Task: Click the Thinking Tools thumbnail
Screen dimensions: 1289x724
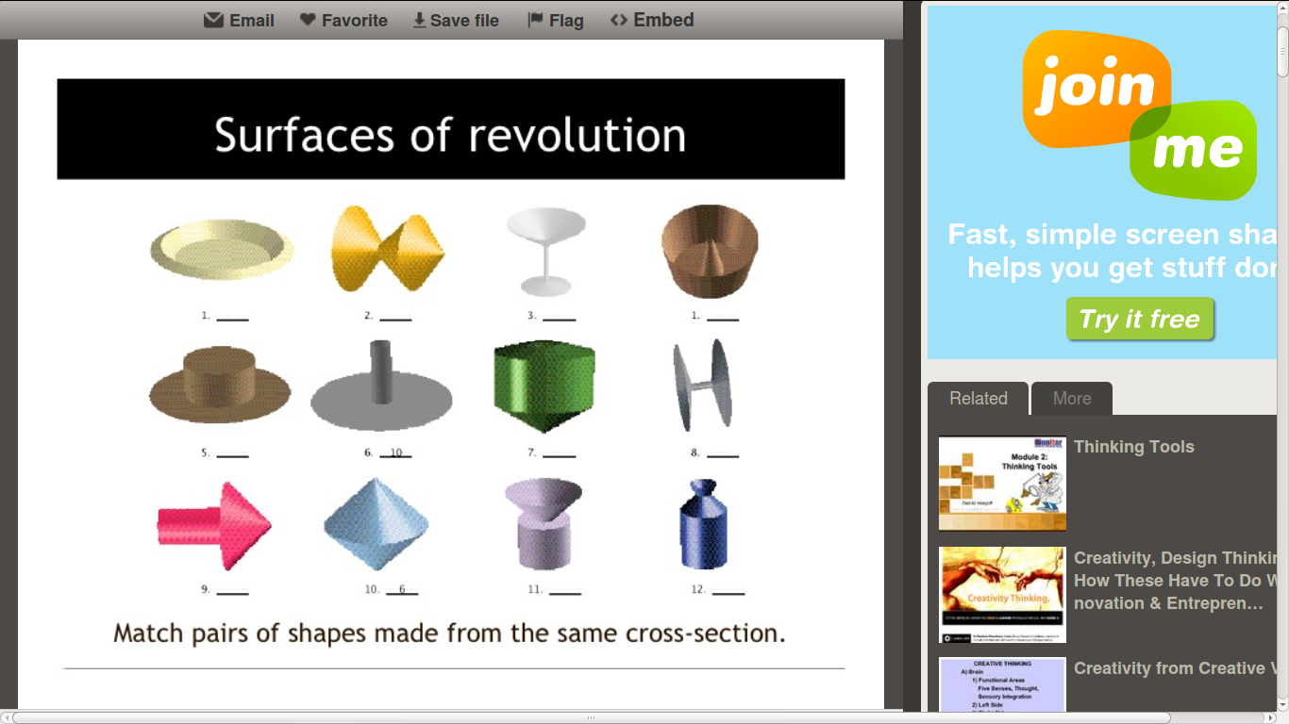Action: coord(1002,484)
